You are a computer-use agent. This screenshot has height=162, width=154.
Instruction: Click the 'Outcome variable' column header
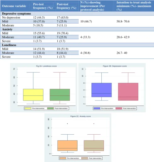[x=14, y=6]
